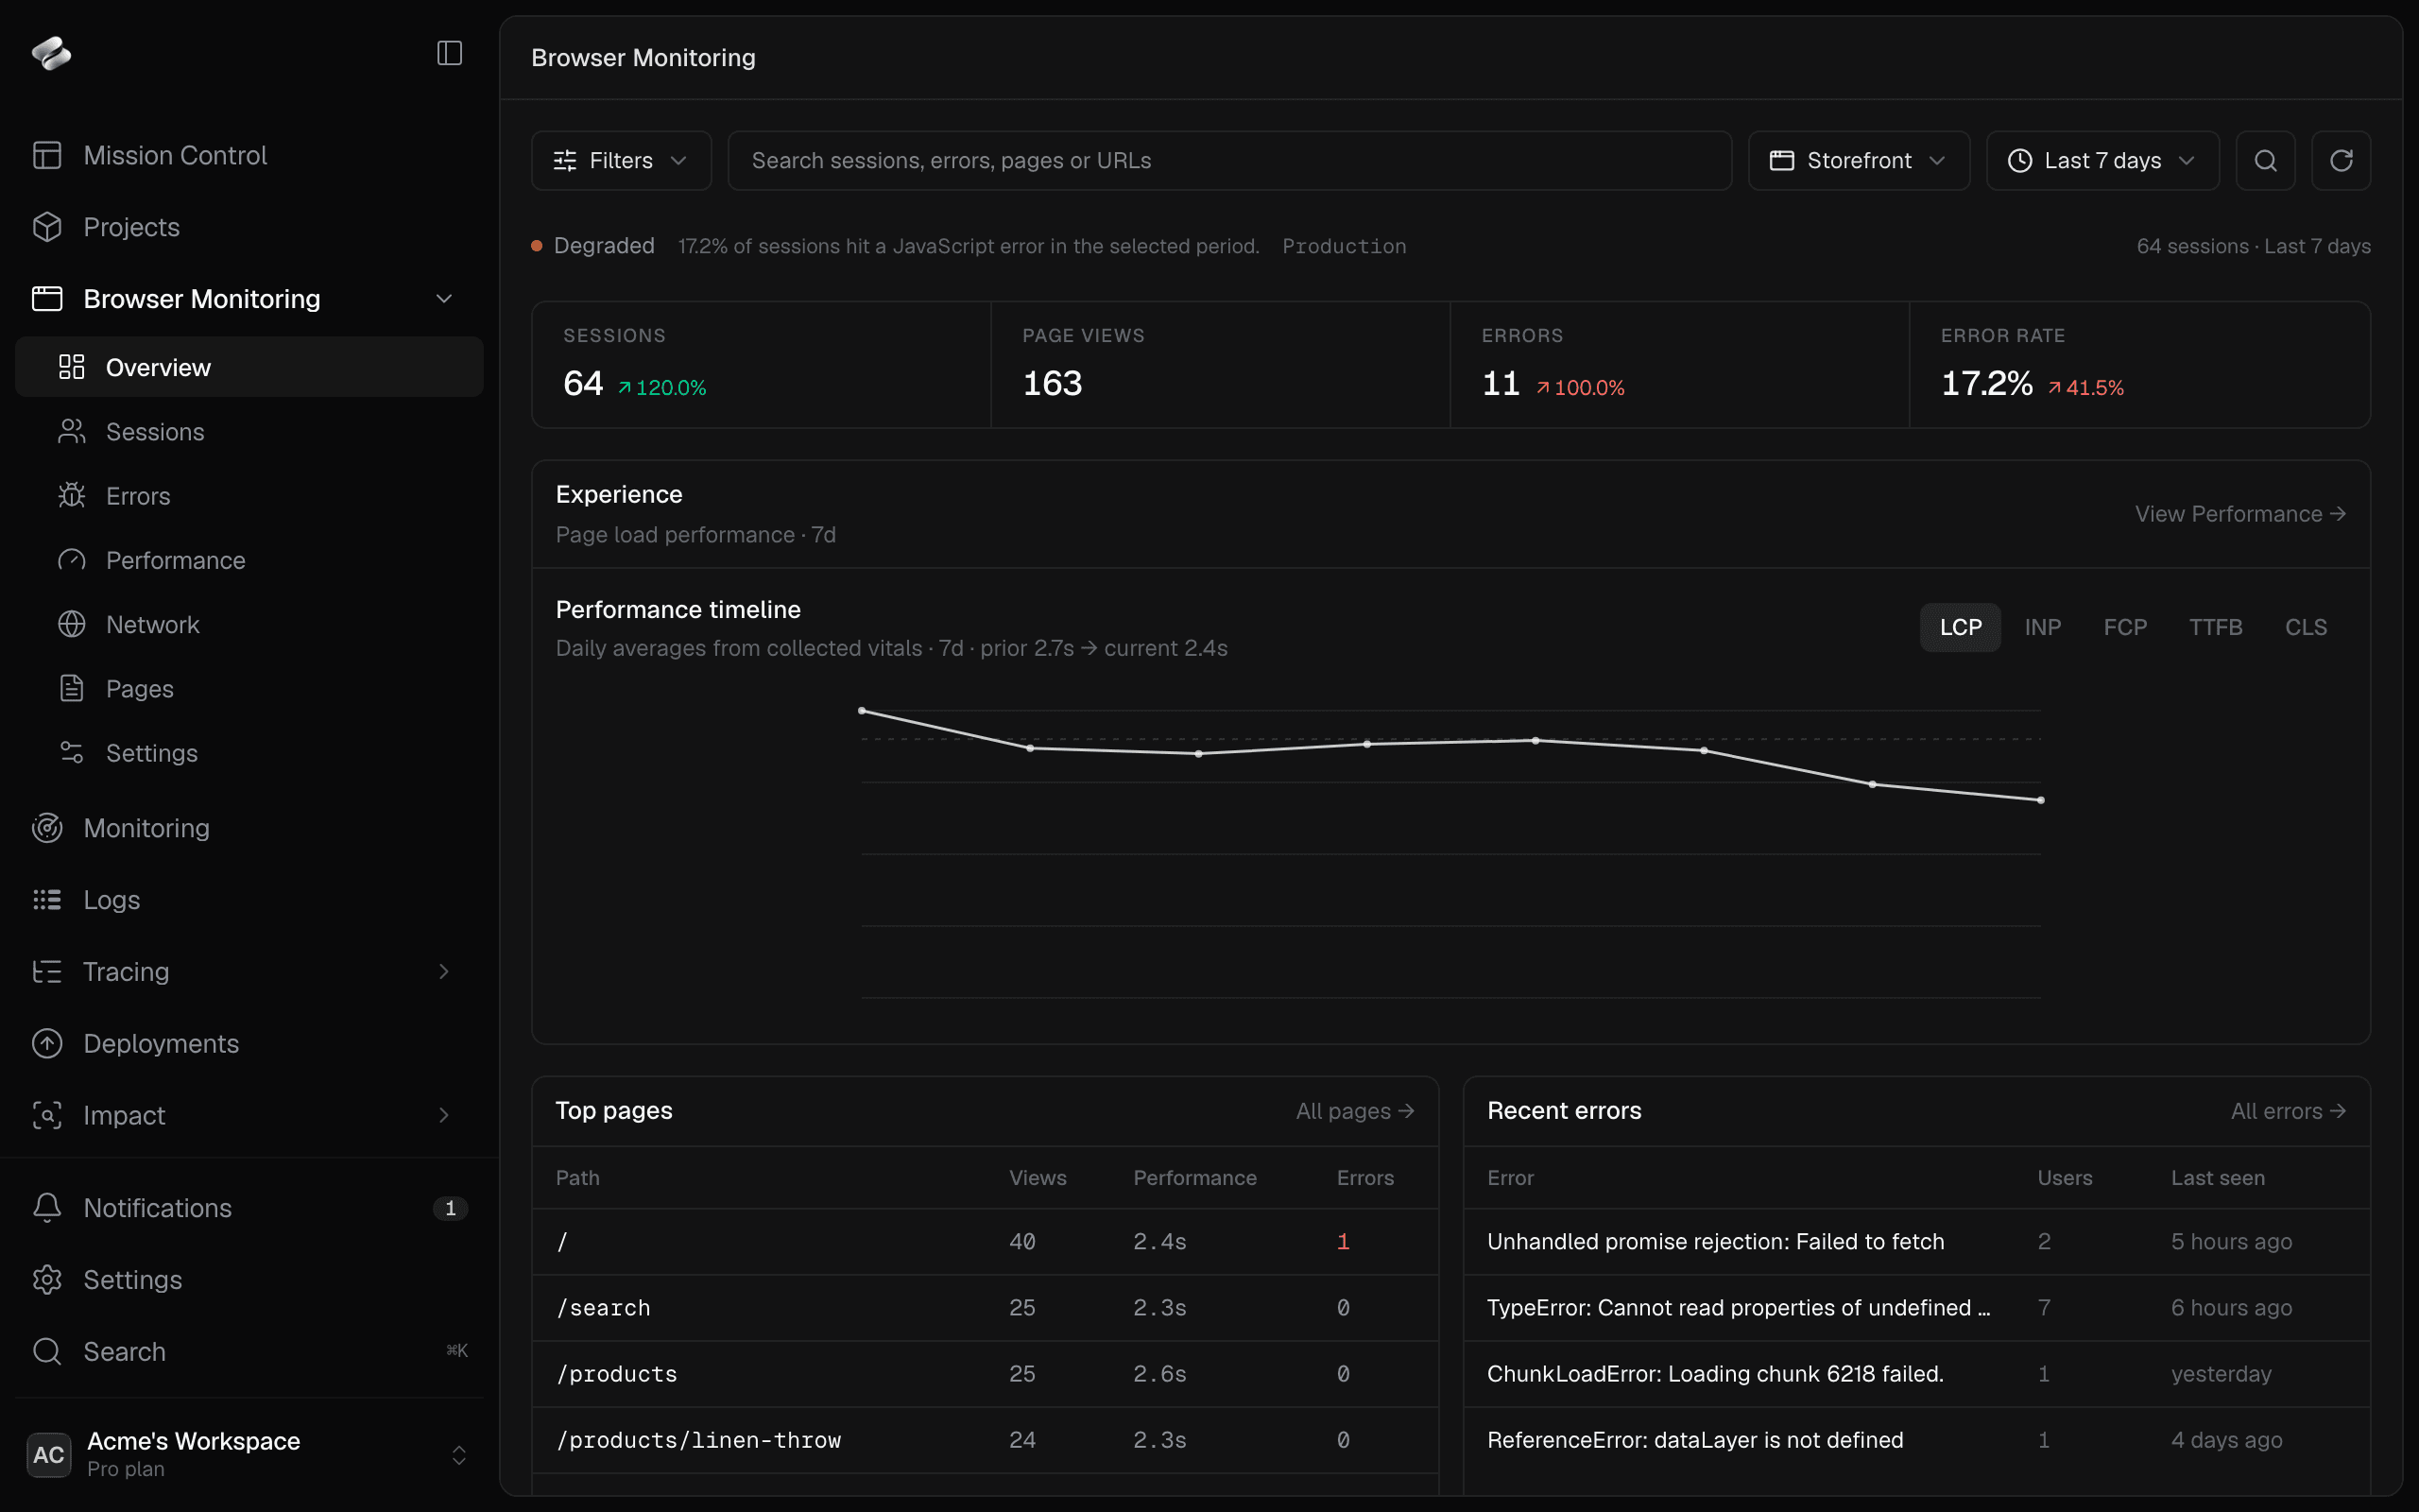Click the /search path row
The height and width of the screenshot is (1512, 2419).
point(985,1308)
